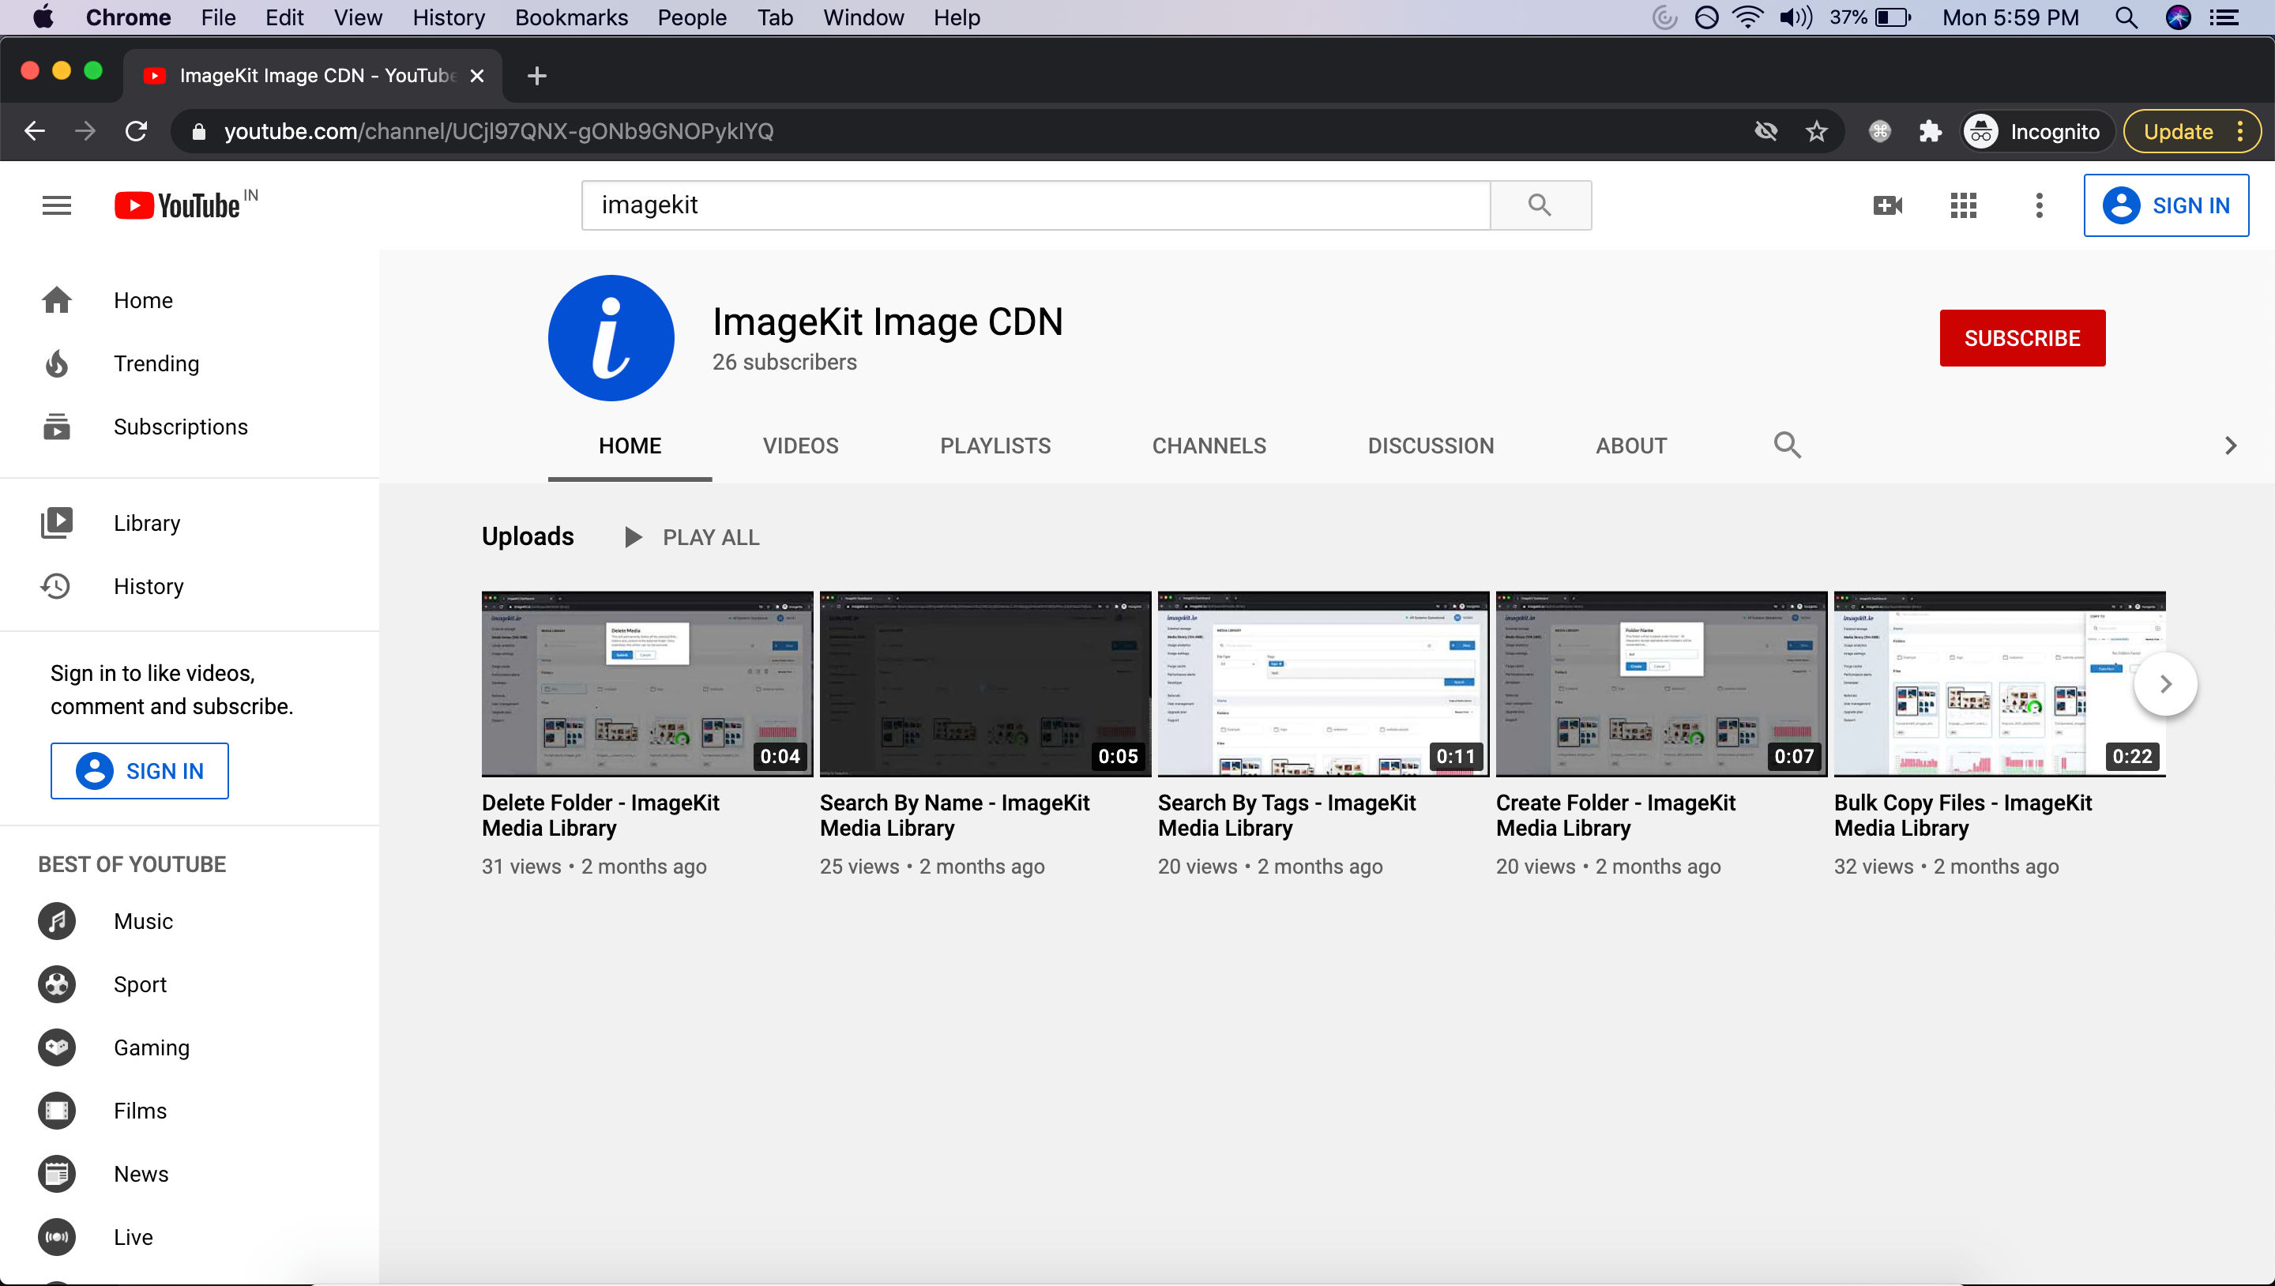Screen dimensions: 2275x1286
Task: Click the browser back arrow
Action: 35,132
